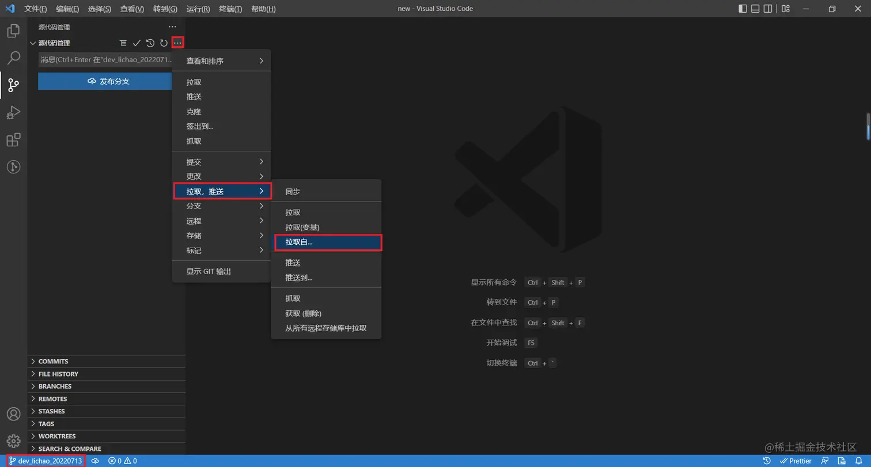The height and width of the screenshot is (467, 871).
Task: Collapse the 源代码管理 section chevron
Action: (33, 43)
